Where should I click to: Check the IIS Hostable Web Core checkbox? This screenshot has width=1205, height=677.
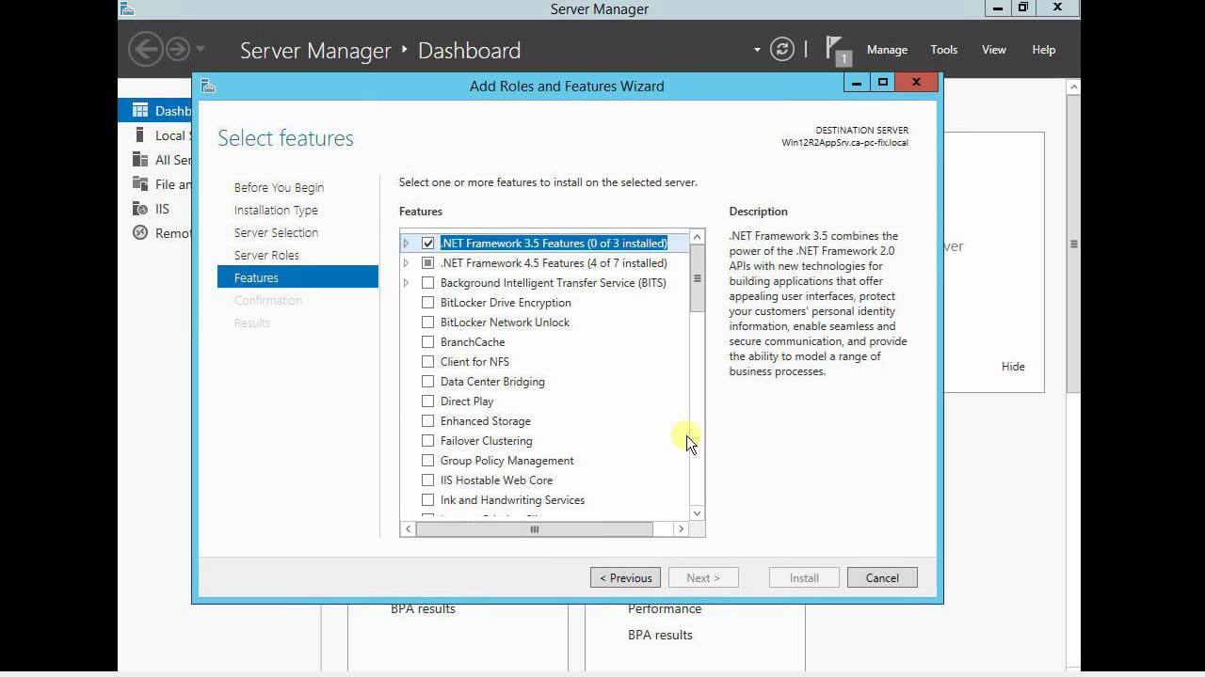click(428, 480)
